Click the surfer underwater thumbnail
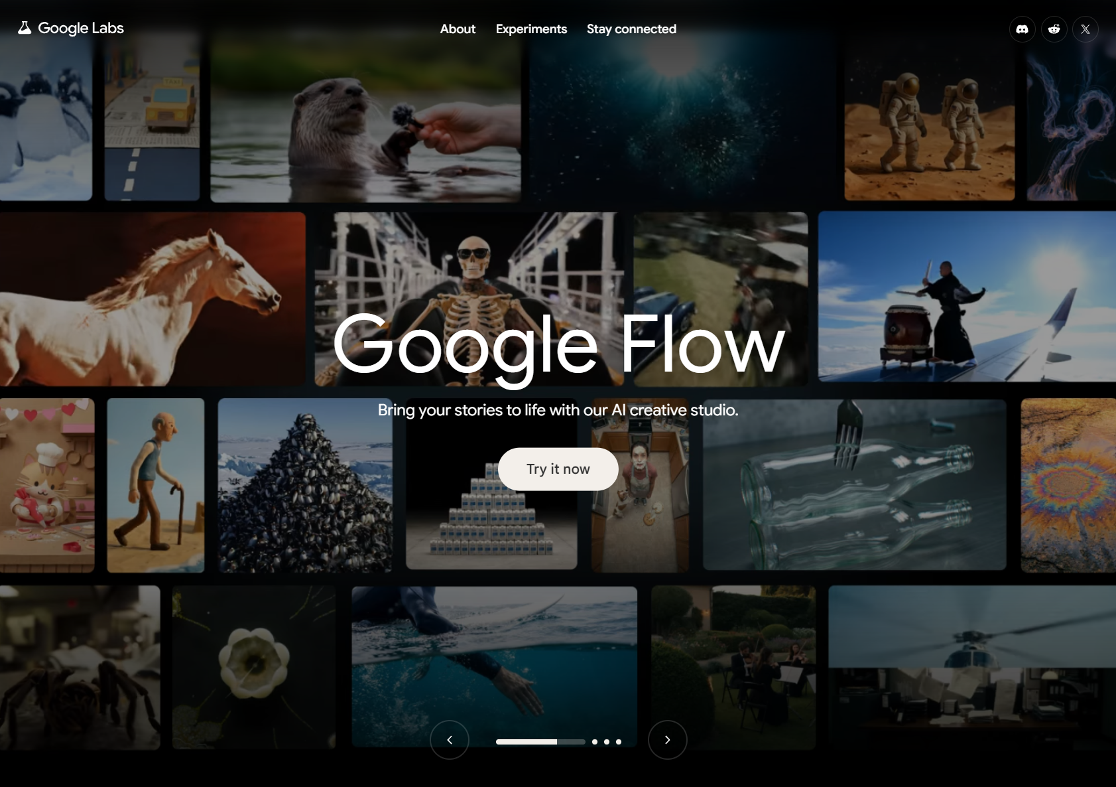The width and height of the screenshot is (1116, 787). pyautogui.click(x=494, y=667)
